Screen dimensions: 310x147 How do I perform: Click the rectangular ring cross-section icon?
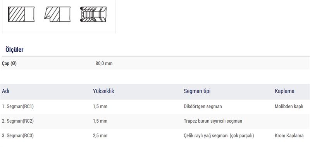coord(21,14)
